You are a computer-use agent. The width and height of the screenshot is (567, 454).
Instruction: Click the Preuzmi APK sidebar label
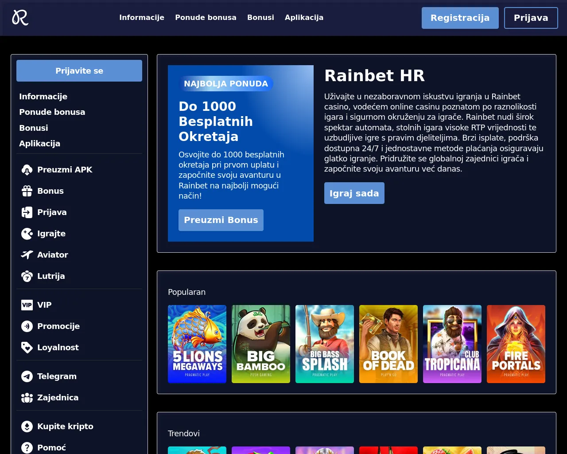pos(65,170)
